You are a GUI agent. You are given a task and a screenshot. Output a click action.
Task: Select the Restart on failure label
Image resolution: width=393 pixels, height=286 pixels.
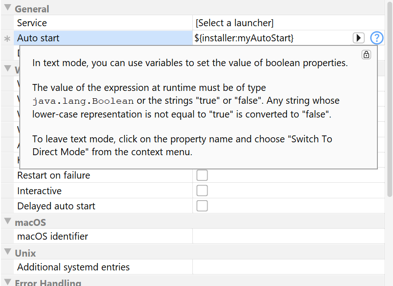pos(53,175)
